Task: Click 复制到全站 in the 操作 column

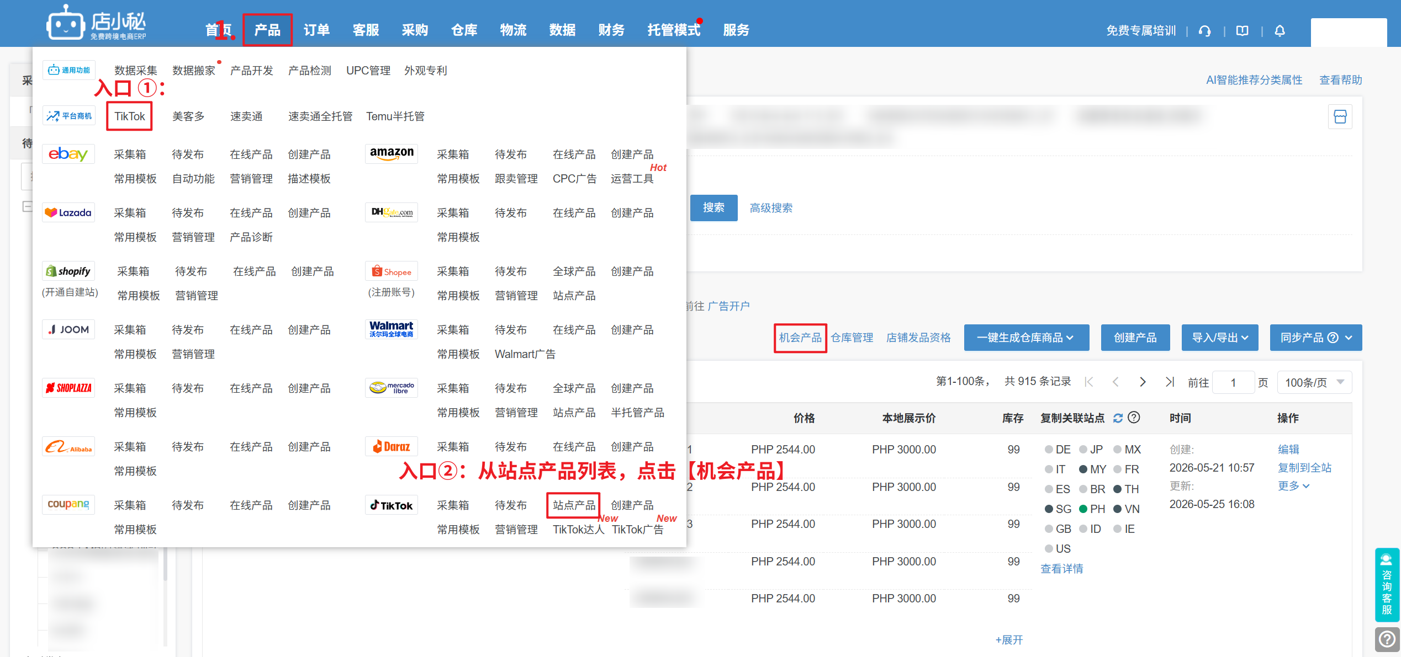Action: click(x=1304, y=468)
